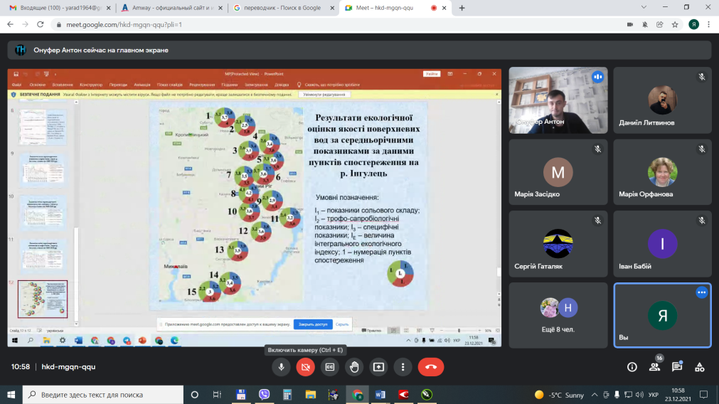Go back in browser history
The height and width of the screenshot is (404, 719).
point(10,24)
